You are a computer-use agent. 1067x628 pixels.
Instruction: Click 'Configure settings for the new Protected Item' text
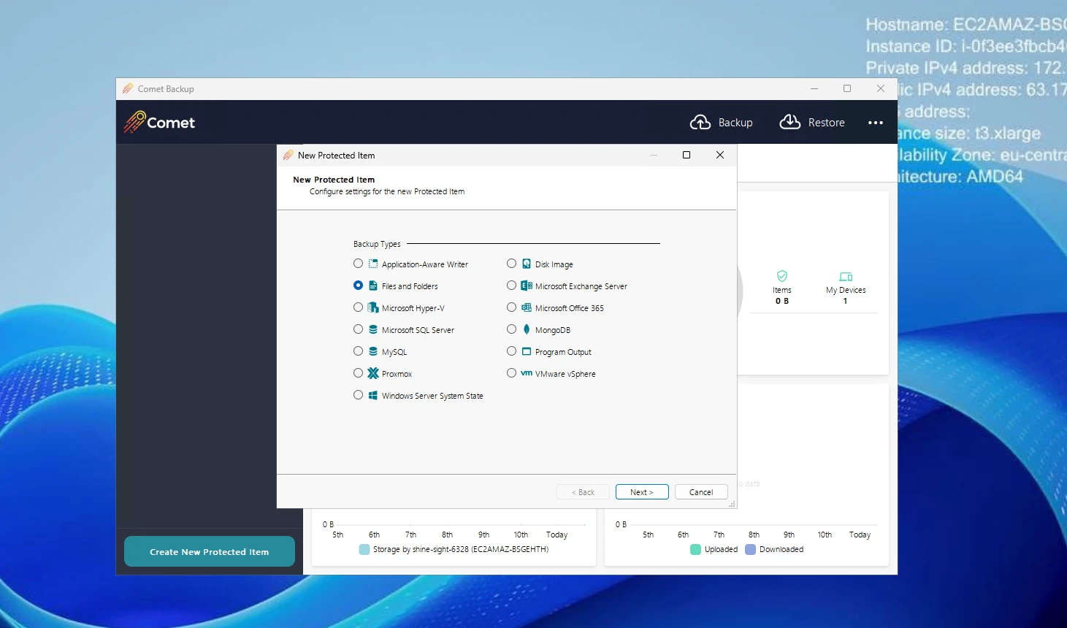(387, 191)
